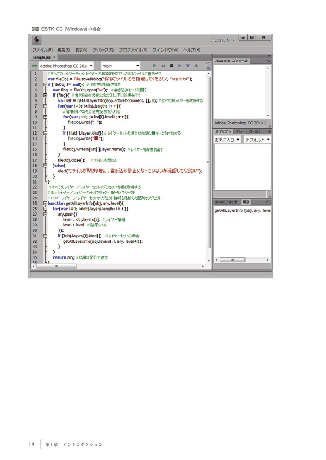Screen dimensions: 326x460
Task: Click the 'function getAllLayerInfo(obj, ary, level){' line
Action: coord(86,203)
